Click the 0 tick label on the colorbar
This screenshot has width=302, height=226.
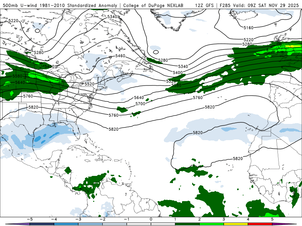point(151,219)
